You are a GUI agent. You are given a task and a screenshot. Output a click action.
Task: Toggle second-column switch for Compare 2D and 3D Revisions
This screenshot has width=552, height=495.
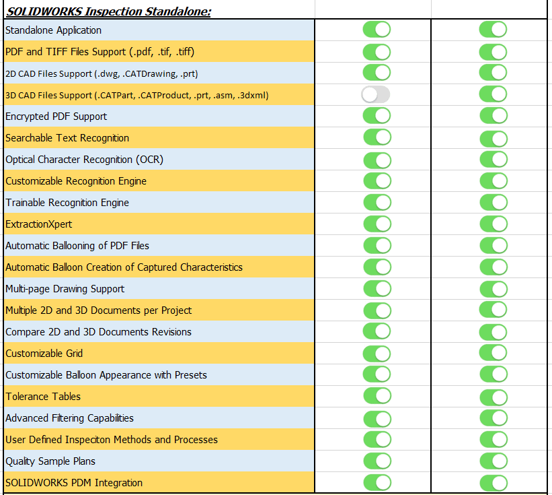pyautogui.click(x=494, y=332)
